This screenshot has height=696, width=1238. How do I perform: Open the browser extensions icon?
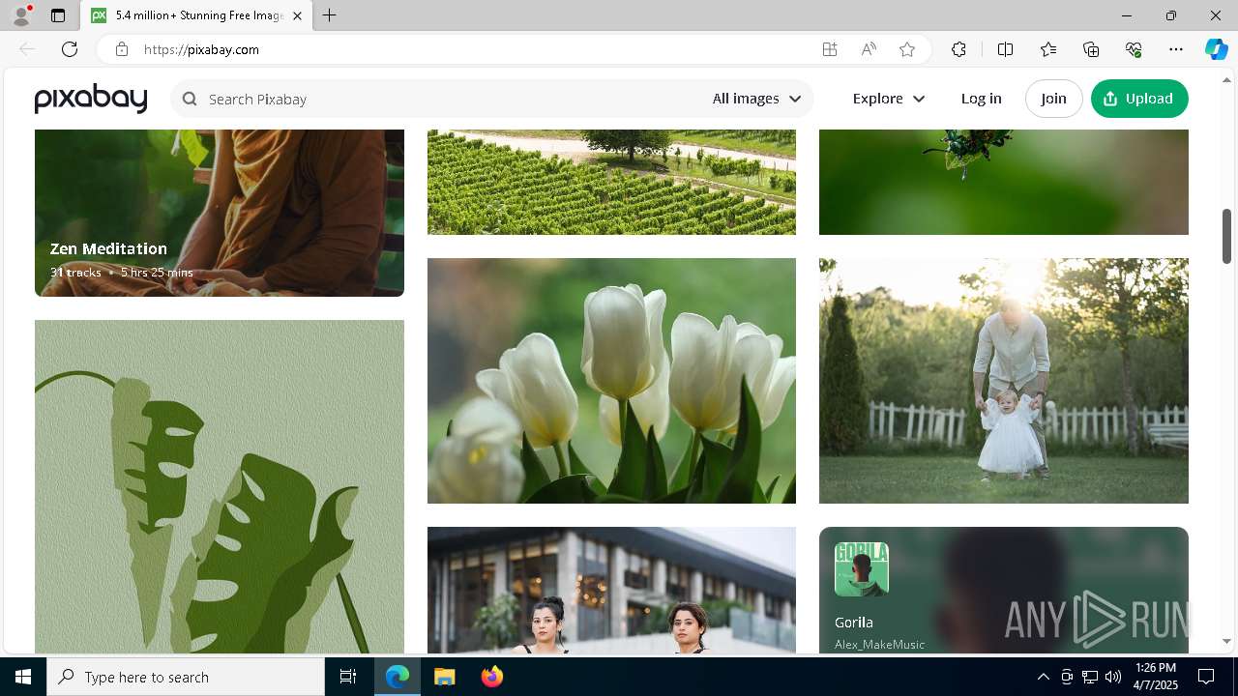(x=958, y=49)
